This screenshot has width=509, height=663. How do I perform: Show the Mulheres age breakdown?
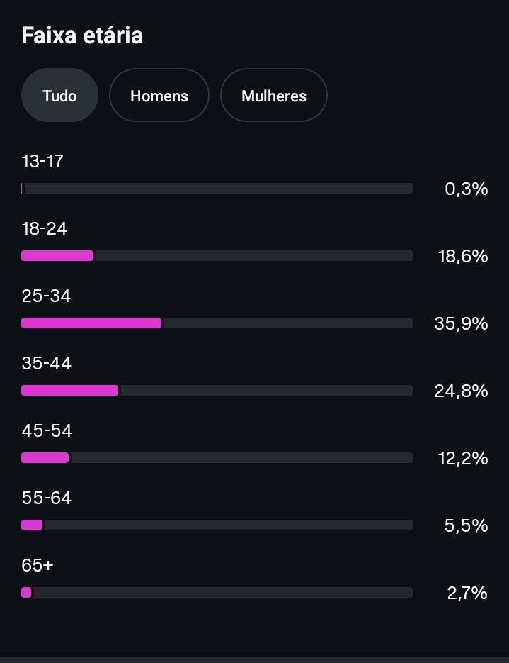pos(274,96)
